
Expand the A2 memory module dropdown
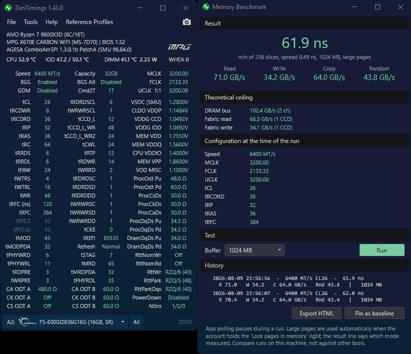tap(65, 321)
